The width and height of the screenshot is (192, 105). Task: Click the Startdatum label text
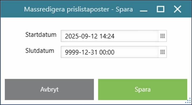pyautogui.click(x=41, y=35)
